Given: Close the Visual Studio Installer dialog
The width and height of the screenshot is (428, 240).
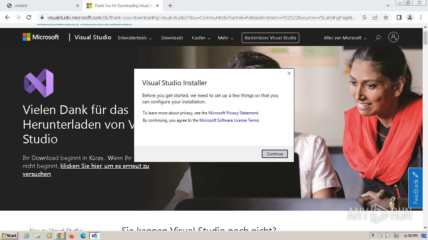Looking at the screenshot, I should click(x=289, y=73).
